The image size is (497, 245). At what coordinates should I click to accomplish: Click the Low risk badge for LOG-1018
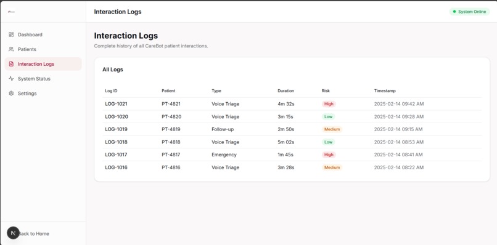pos(328,142)
